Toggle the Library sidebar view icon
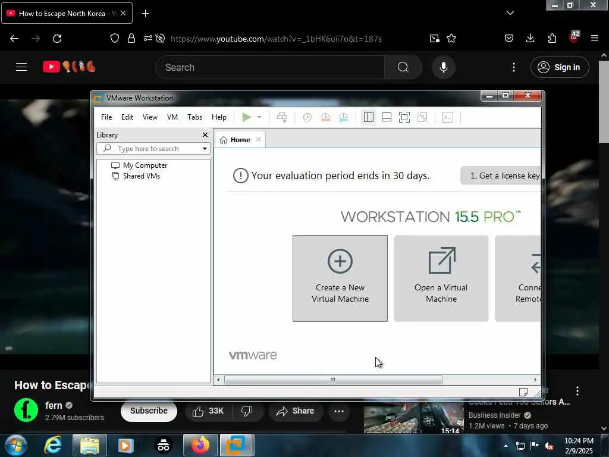The width and height of the screenshot is (609, 457). (369, 117)
